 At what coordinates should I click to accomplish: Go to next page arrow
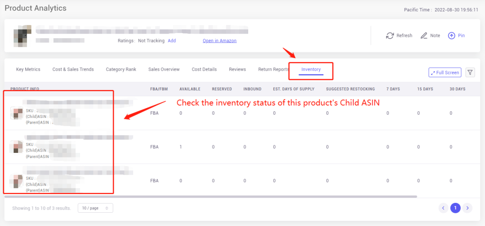[x=467, y=208]
